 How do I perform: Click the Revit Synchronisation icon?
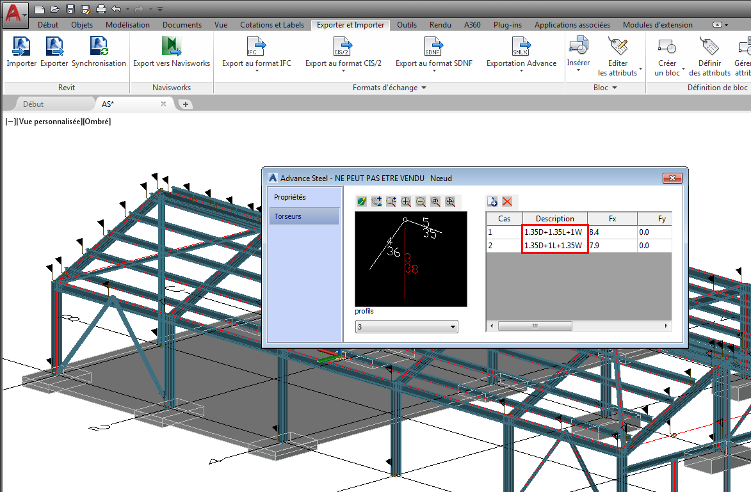(x=99, y=47)
